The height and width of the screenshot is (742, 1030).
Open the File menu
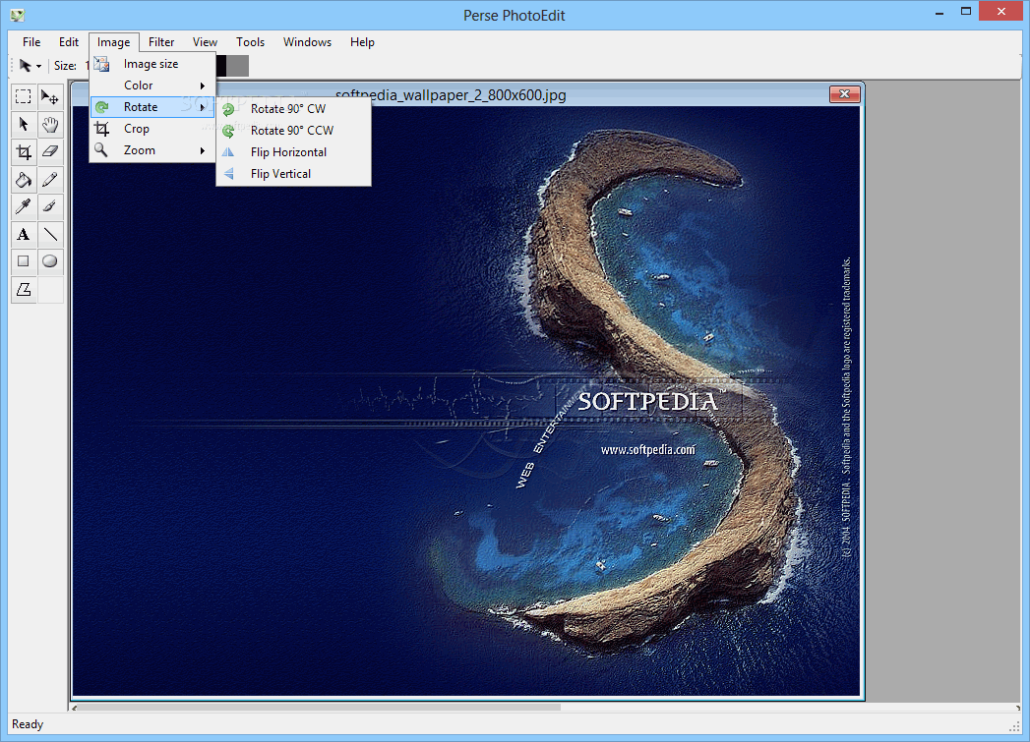click(x=30, y=42)
